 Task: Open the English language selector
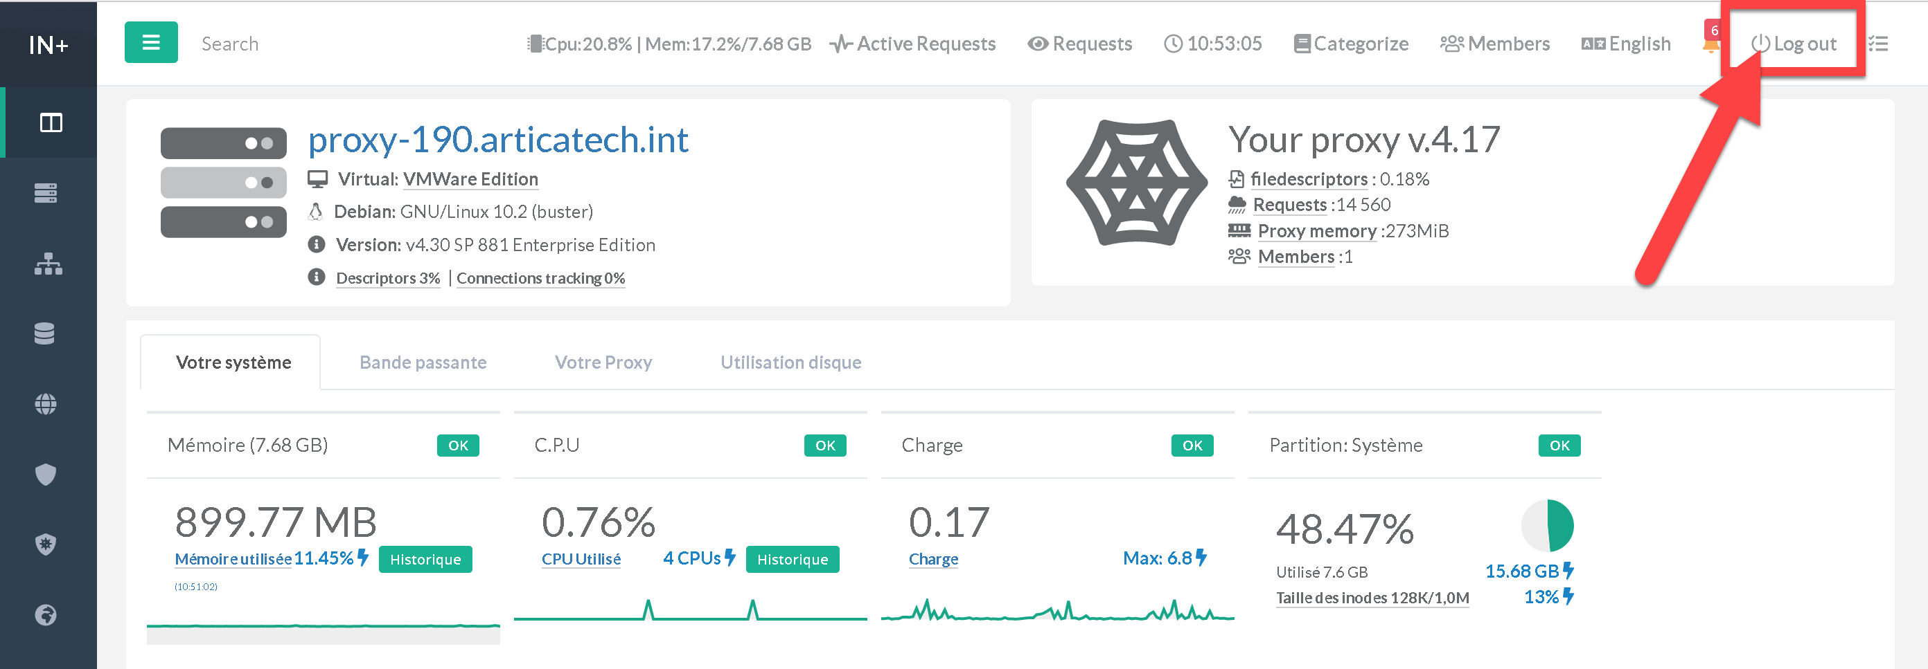pos(1626,44)
